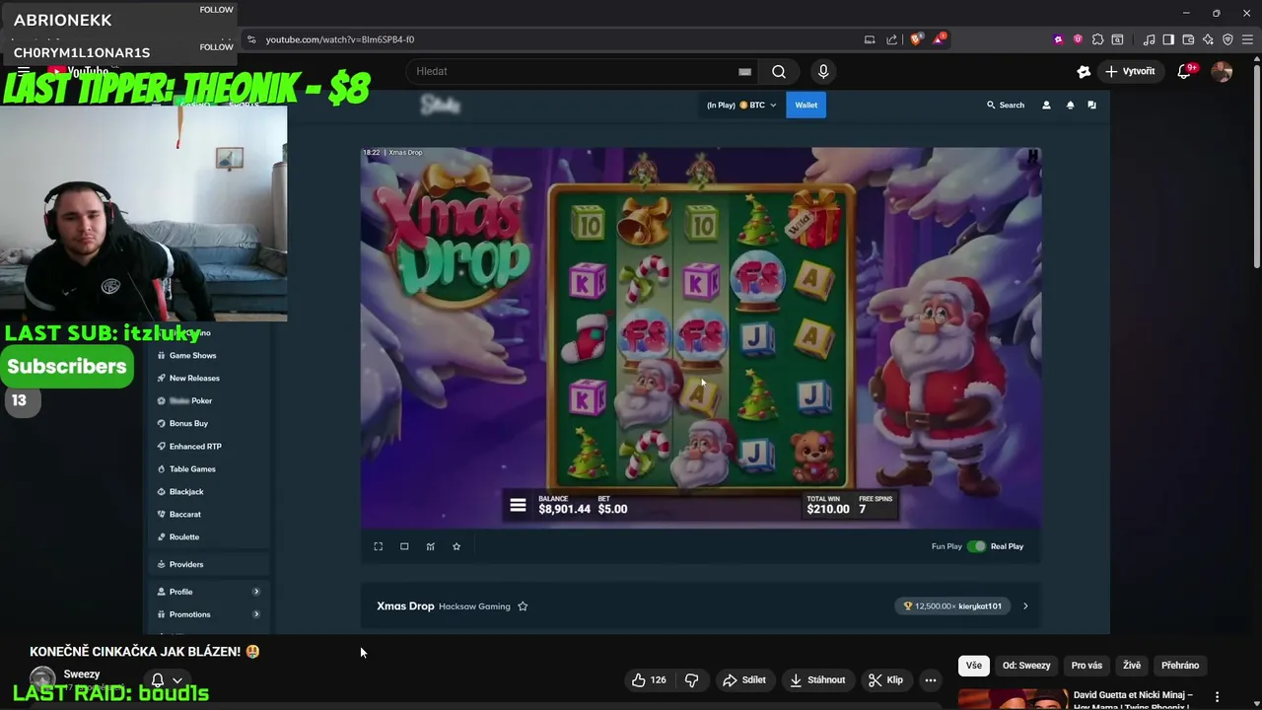Open options for David Guetta video
This screenshot has width=1262, height=710.
tap(1217, 697)
